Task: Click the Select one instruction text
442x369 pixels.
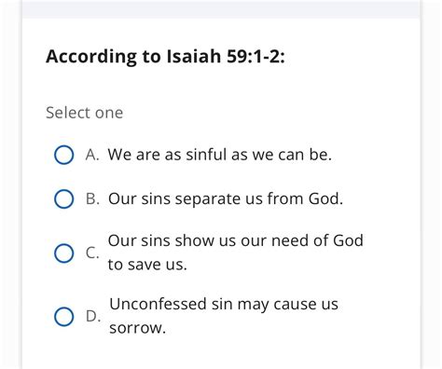Action: [85, 113]
